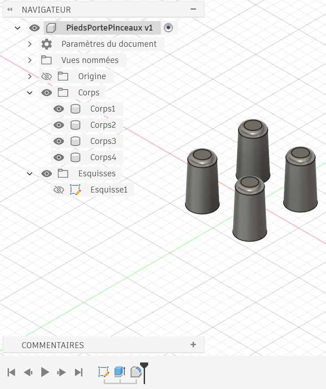
Task: Select Corps2 in the browser tree
Action: 103,125
